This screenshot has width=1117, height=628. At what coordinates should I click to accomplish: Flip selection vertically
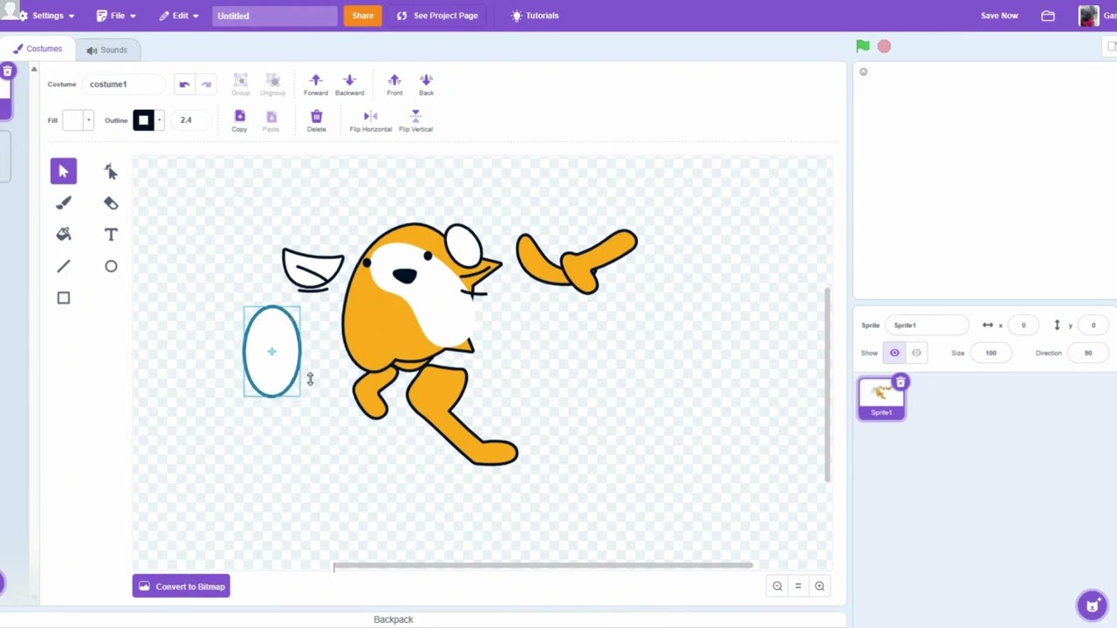pyautogui.click(x=415, y=121)
